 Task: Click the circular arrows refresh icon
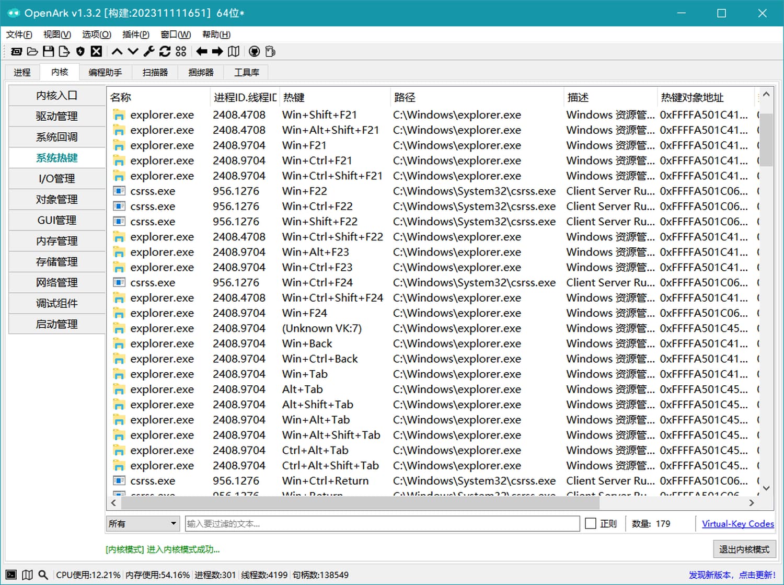(x=165, y=51)
